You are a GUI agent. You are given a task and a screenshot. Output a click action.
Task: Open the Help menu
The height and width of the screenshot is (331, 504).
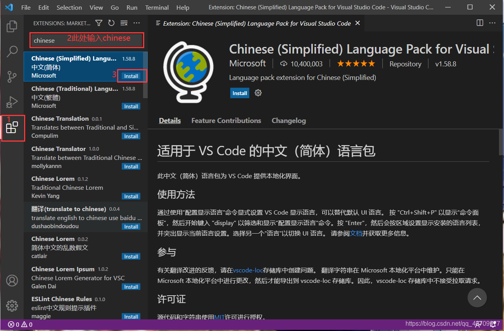tap(183, 7)
